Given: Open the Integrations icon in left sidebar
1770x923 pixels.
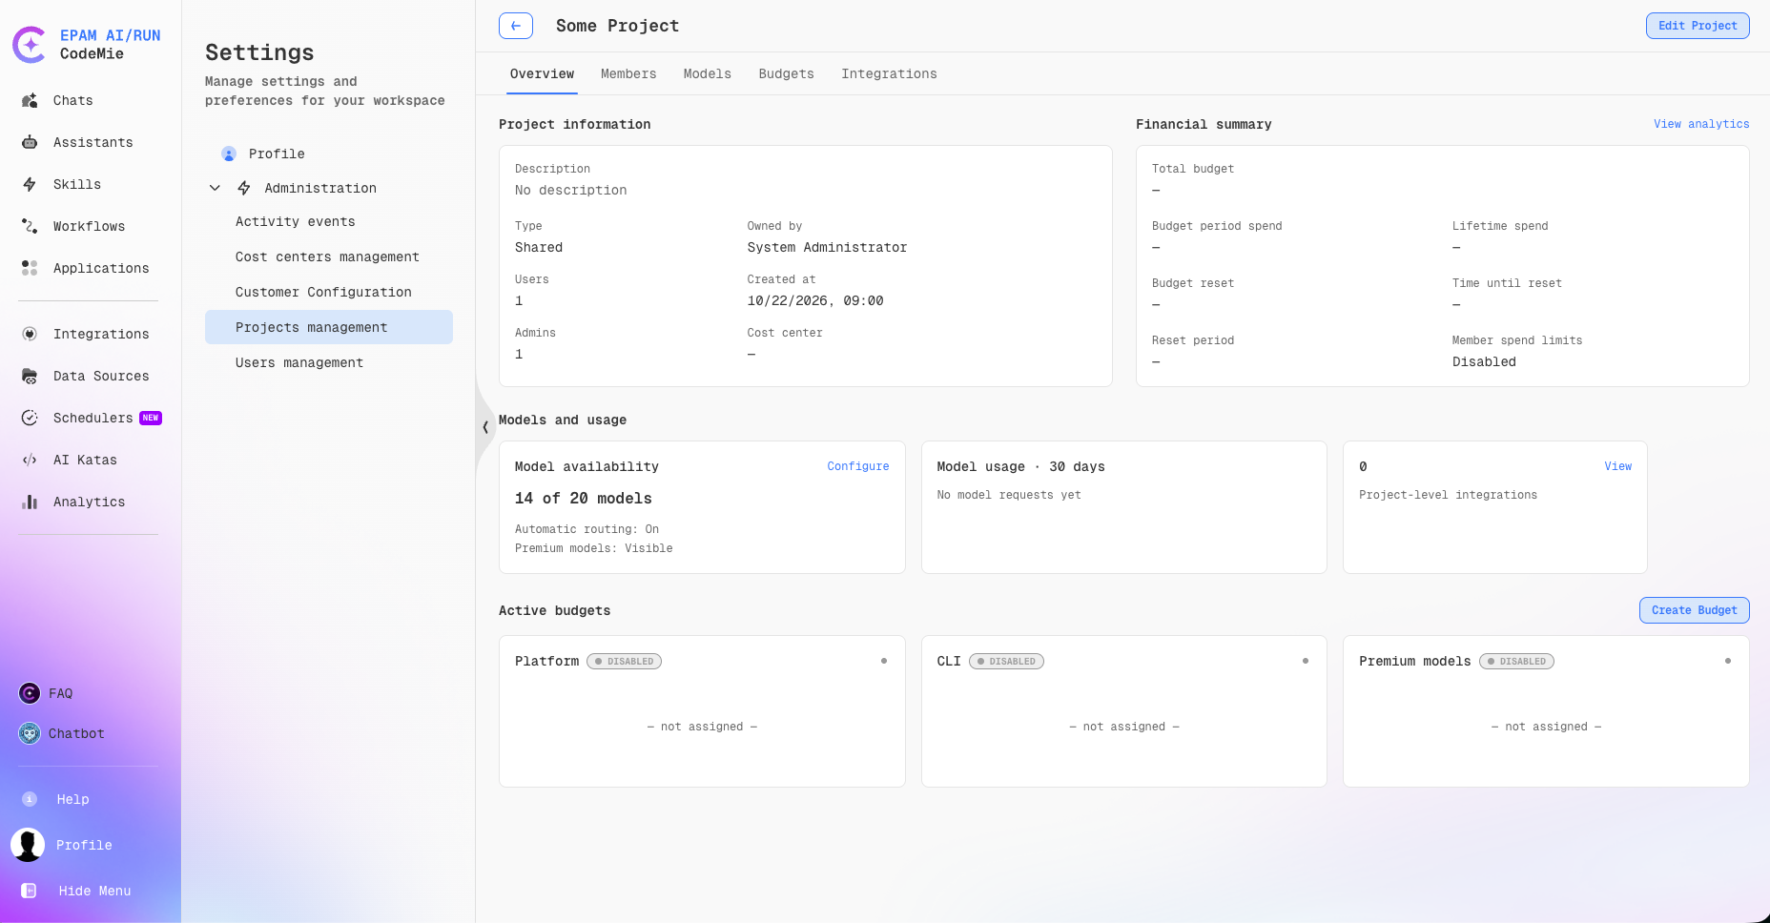Looking at the screenshot, I should tap(30, 334).
